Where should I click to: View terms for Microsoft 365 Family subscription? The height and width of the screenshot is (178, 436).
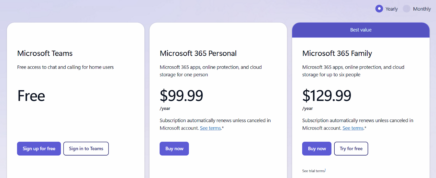pyautogui.click(x=353, y=128)
